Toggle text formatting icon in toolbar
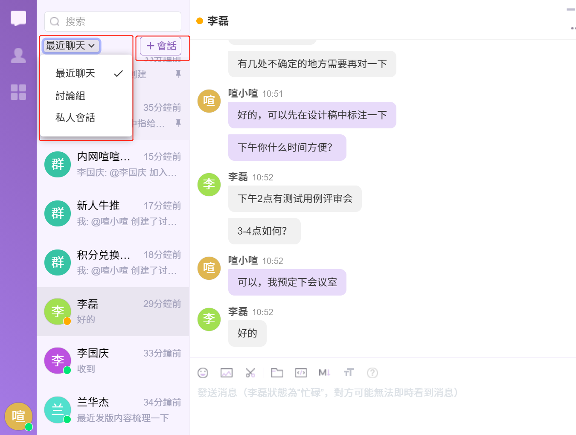The width and height of the screenshot is (576, 435). point(349,373)
